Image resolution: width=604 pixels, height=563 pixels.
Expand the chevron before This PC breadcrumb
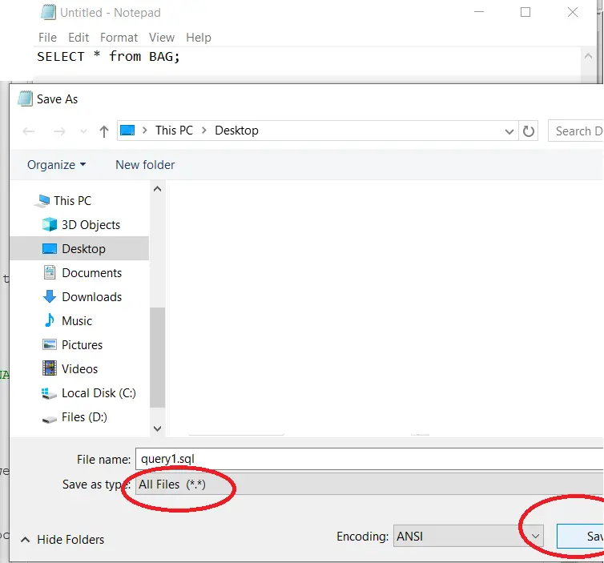tap(145, 131)
